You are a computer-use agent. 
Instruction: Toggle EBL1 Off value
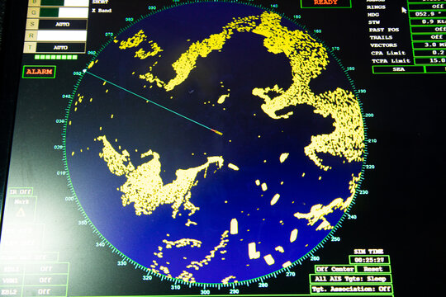45,269
